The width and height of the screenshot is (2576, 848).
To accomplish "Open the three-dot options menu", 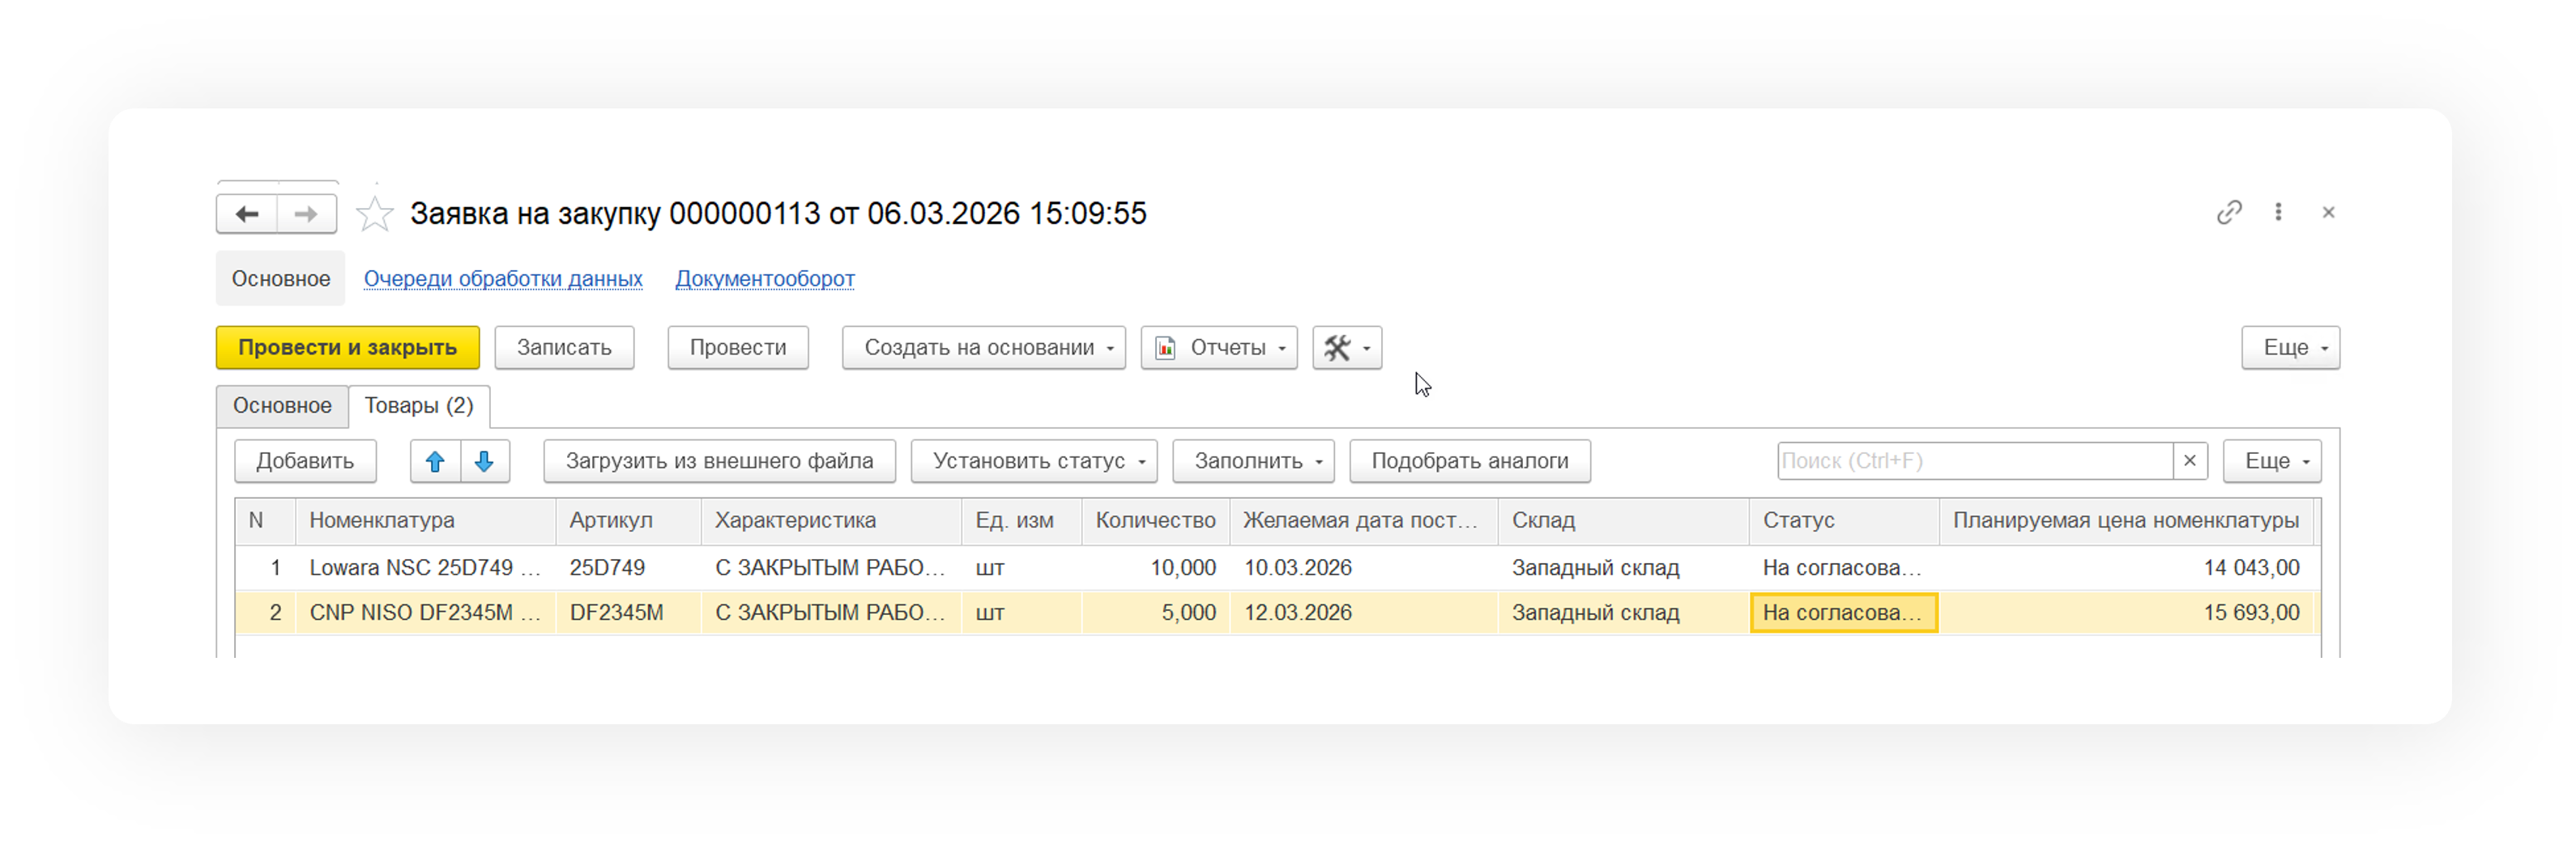I will coord(2278,212).
